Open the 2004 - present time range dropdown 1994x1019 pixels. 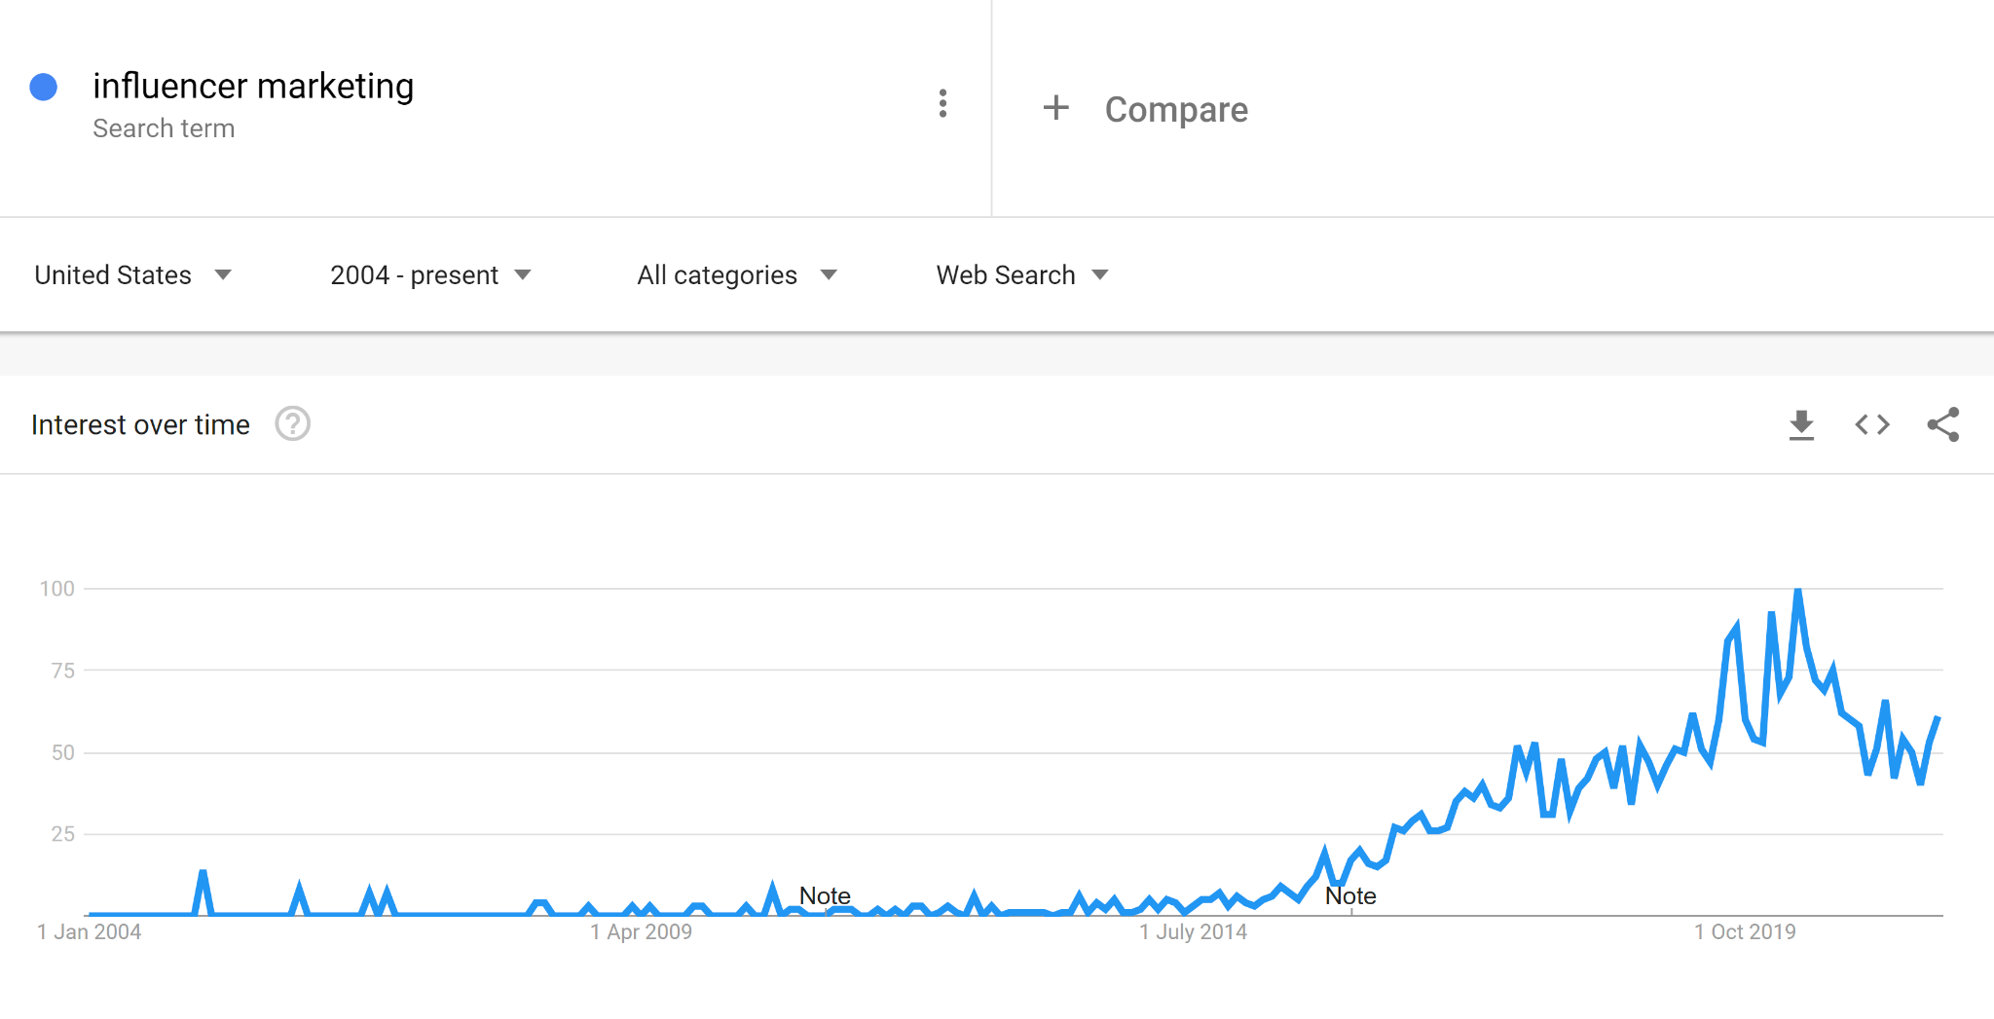[430, 275]
